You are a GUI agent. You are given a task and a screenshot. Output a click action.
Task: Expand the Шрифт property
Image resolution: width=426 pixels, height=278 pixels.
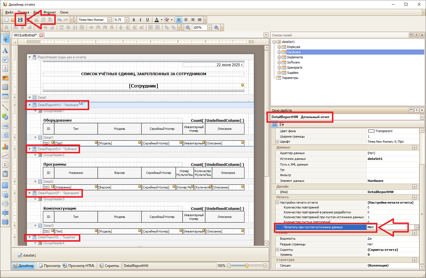(x=277, y=142)
